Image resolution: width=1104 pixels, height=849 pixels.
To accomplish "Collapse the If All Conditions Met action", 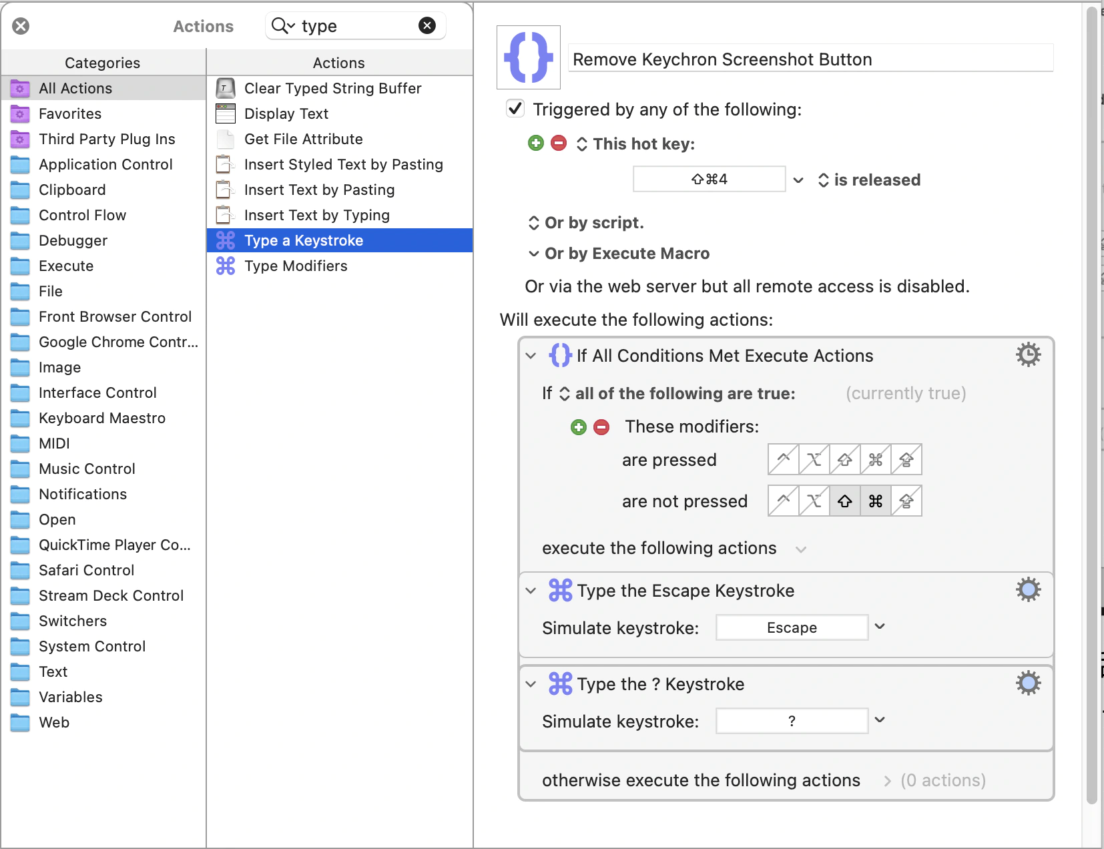I will coord(531,356).
